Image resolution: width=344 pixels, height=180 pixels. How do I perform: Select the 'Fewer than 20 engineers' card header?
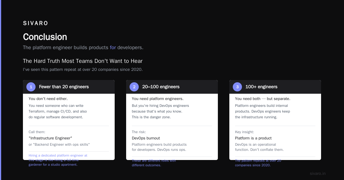click(69, 87)
